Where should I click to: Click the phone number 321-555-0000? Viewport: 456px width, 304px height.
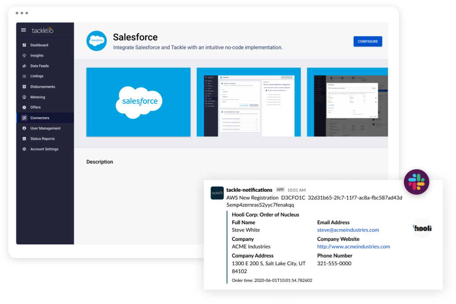pos(334,263)
